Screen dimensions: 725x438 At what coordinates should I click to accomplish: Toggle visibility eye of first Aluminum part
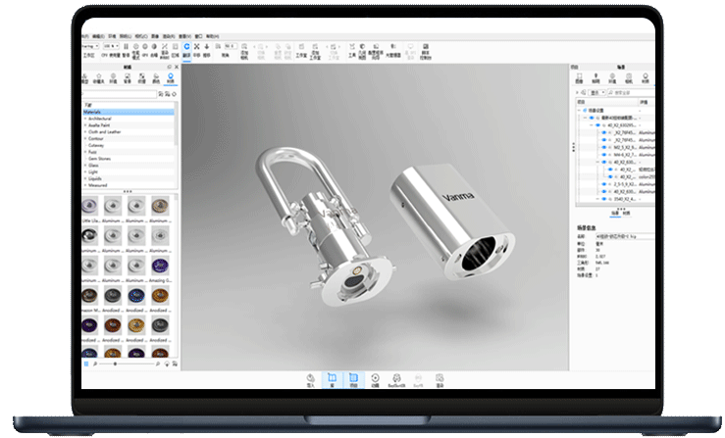pos(601,132)
